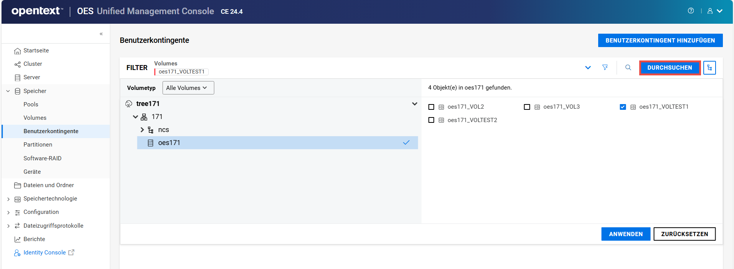
Task: Check the oes171_VOL2 checkbox
Action: (x=431, y=107)
